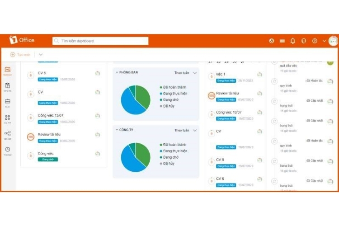Click the Tìm kiếm dashboard search field
Image resolution: width=339 pixels, height=226 pixels.
(100, 41)
